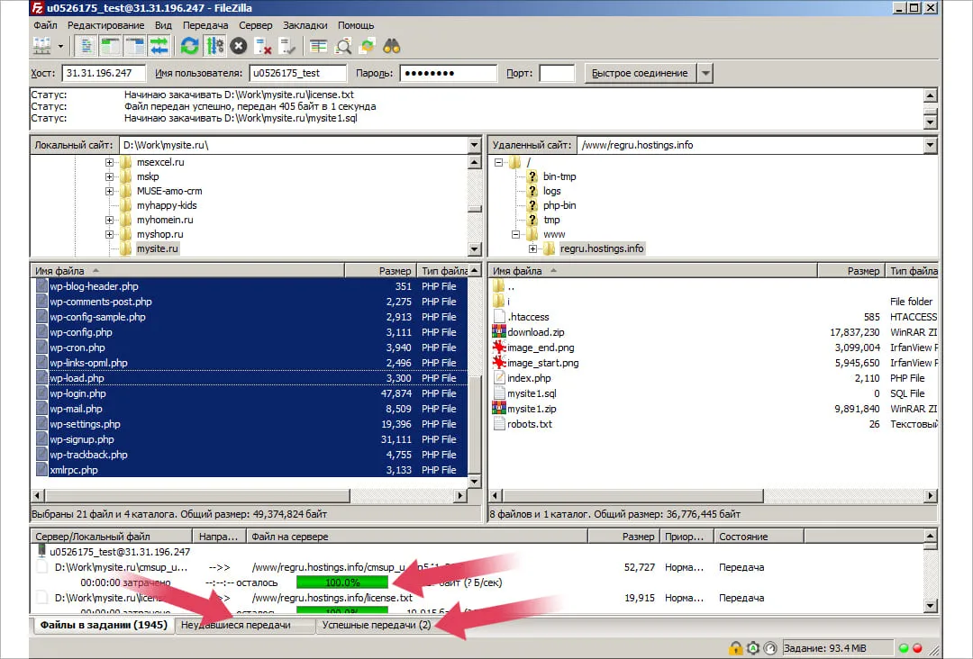Disconnect from server using the red-X document icon

point(263,46)
